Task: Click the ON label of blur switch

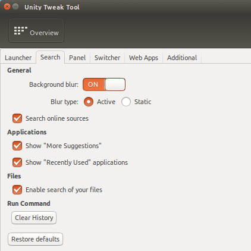Action: (x=93, y=84)
